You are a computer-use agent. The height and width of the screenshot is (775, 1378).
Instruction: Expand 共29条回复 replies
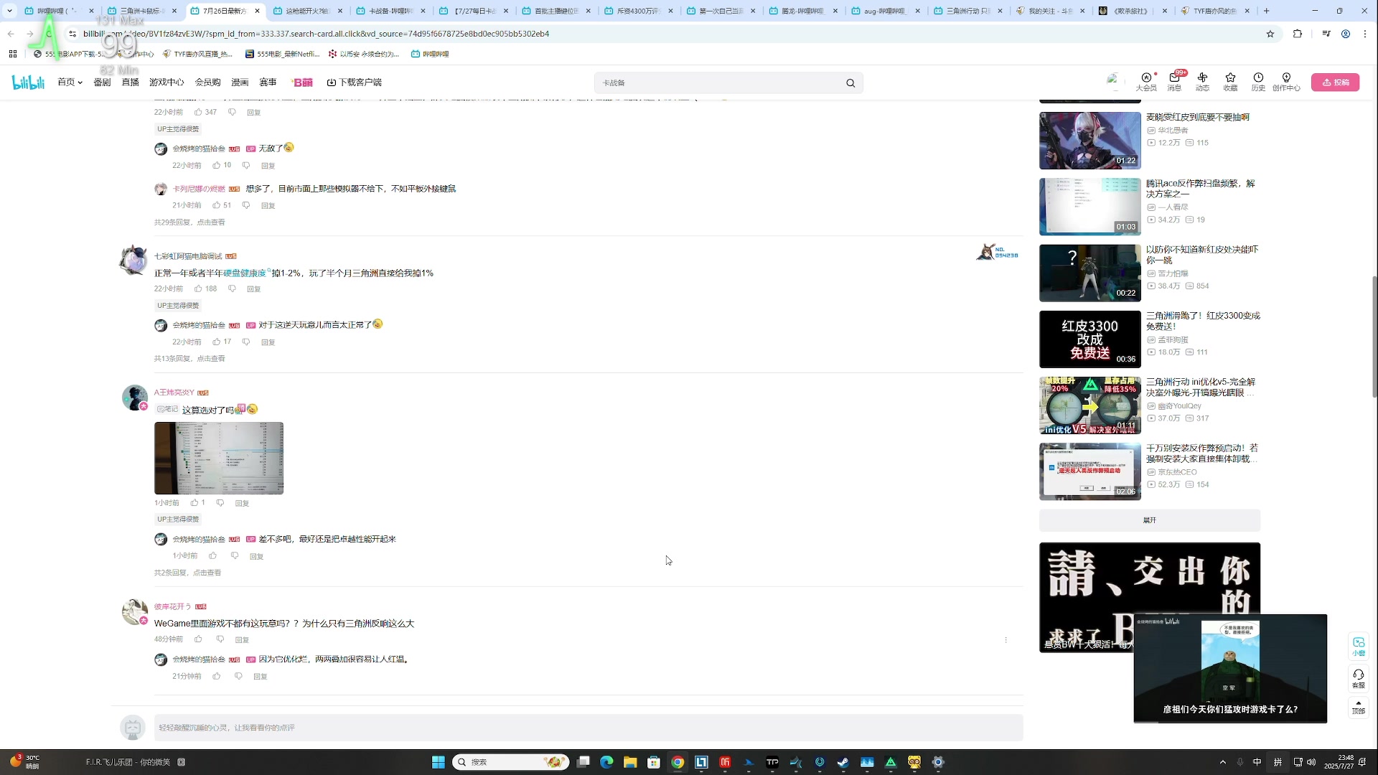pyautogui.click(x=189, y=222)
